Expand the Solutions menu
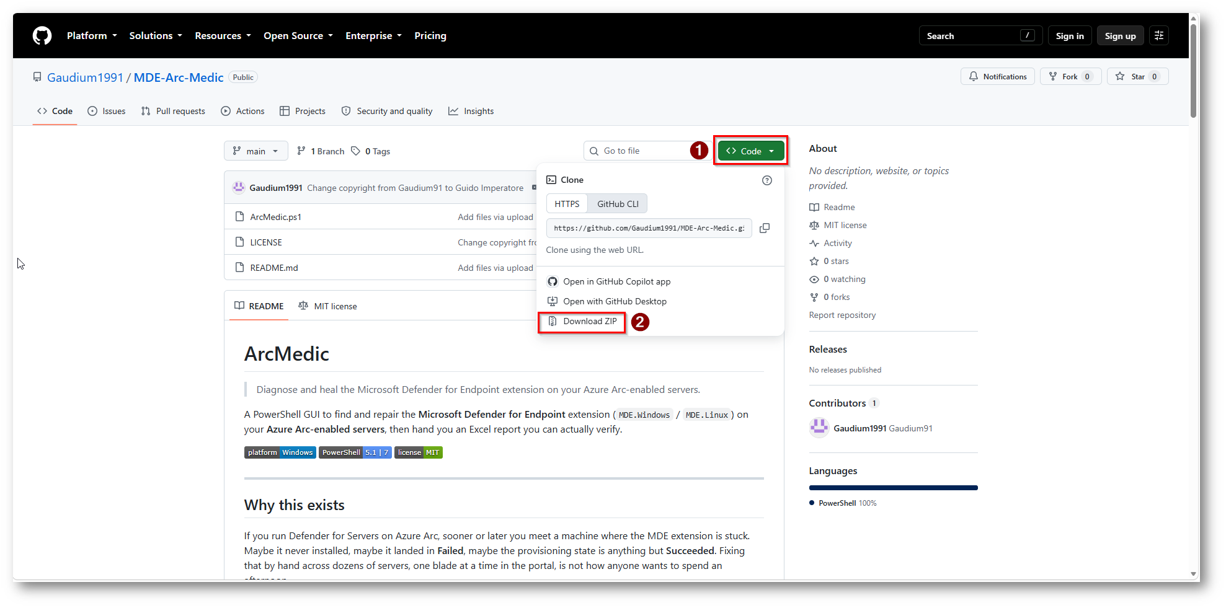The height and width of the screenshot is (608, 1226). [x=156, y=36]
